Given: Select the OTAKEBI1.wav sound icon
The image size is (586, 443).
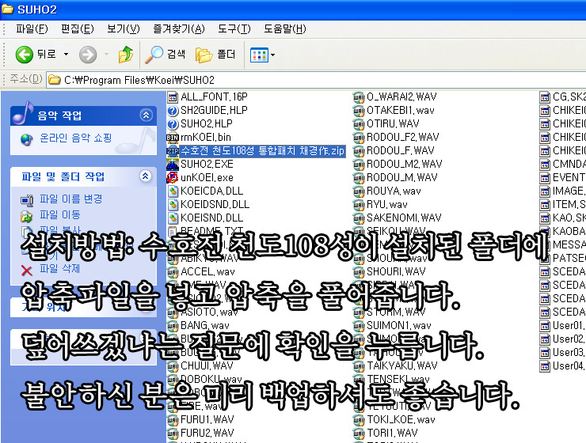Looking at the screenshot, I should pos(359,111).
